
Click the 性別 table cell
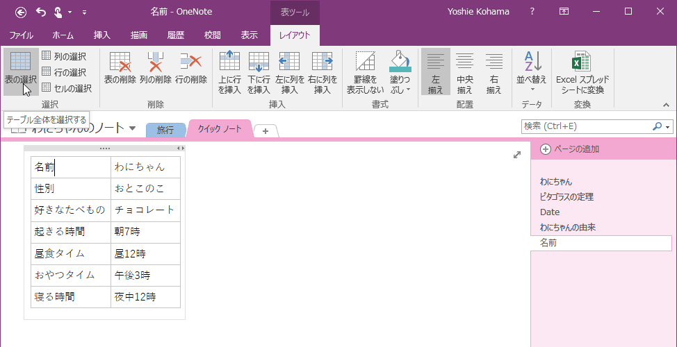coord(71,189)
